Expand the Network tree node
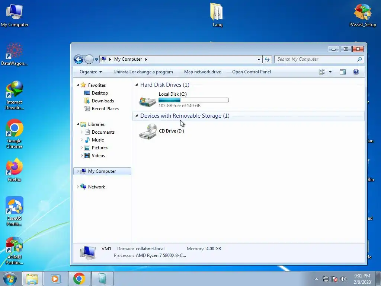 coord(78,187)
